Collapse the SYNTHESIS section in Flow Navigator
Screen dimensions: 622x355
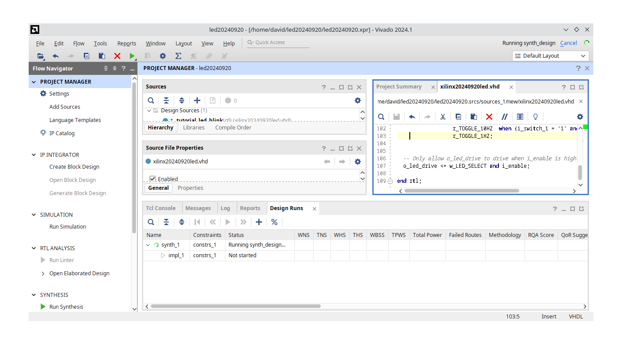pyautogui.click(x=34, y=295)
